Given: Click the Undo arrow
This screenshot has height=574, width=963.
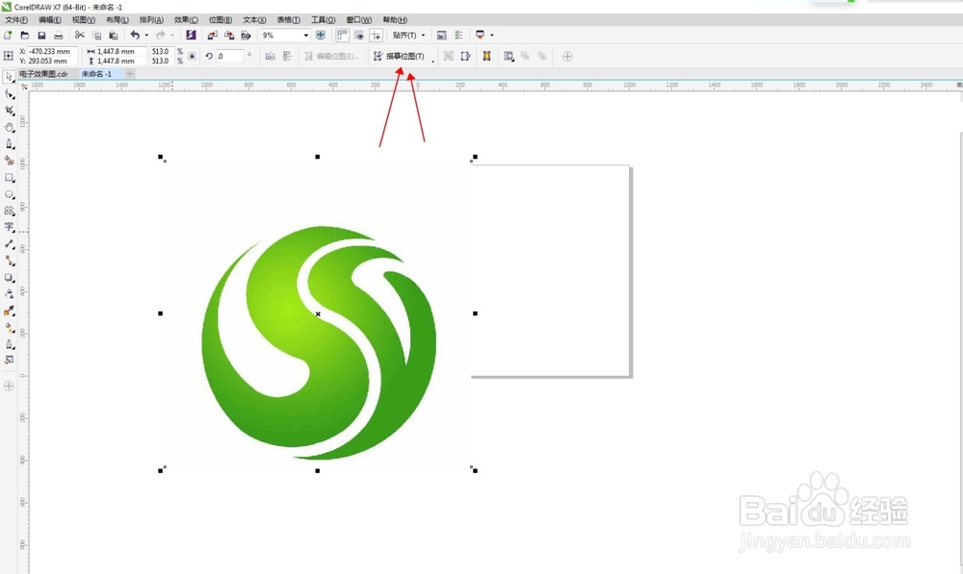Looking at the screenshot, I should [135, 35].
